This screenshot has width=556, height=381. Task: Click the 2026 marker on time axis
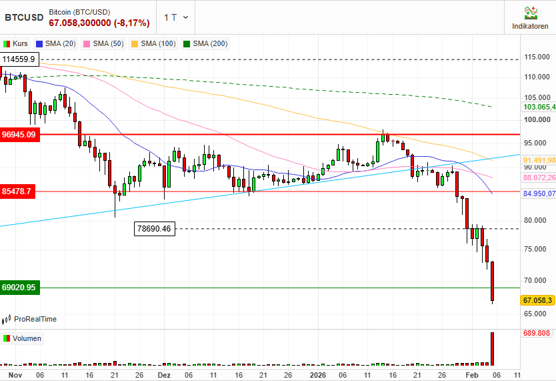pos(317,375)
